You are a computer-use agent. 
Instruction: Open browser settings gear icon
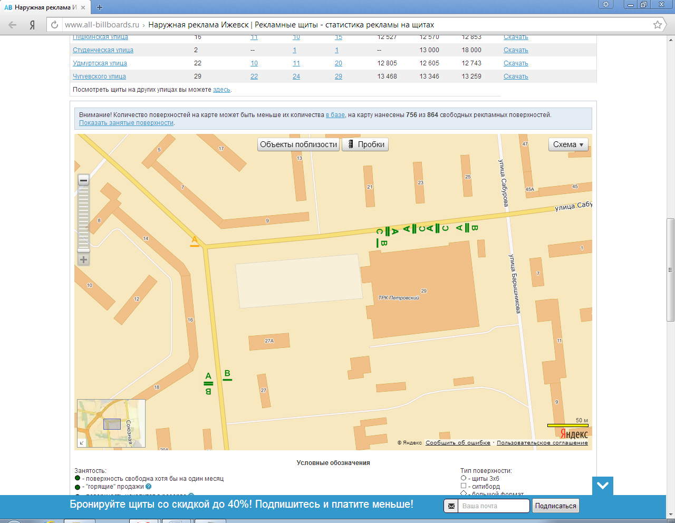606,5
